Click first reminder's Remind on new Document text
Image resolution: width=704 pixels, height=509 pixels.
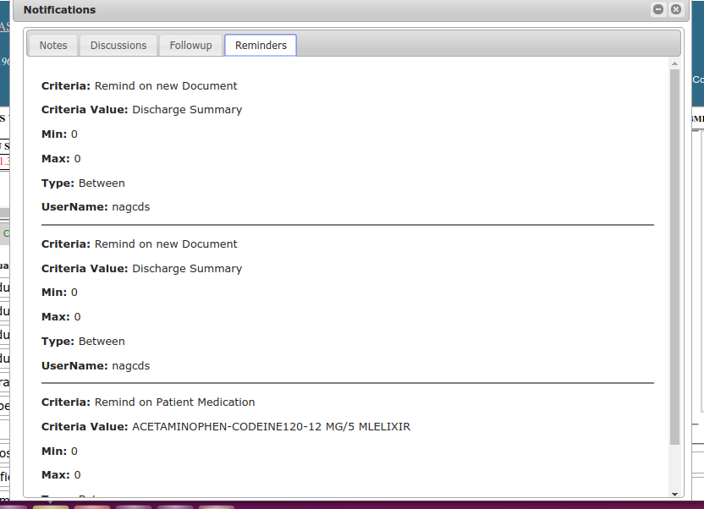click(x=166, y=86)
